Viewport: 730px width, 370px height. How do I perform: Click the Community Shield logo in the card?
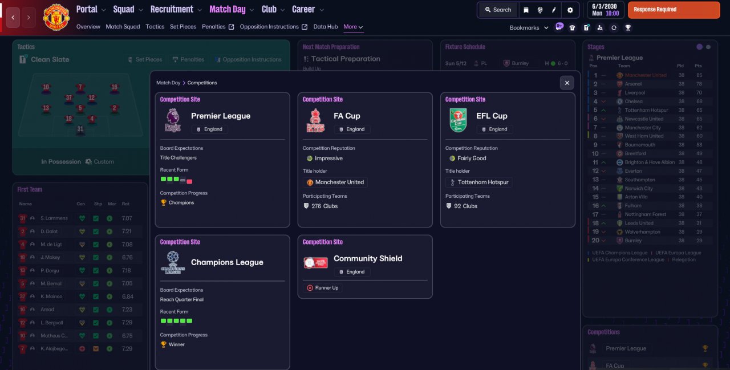(x=315, y=263)
